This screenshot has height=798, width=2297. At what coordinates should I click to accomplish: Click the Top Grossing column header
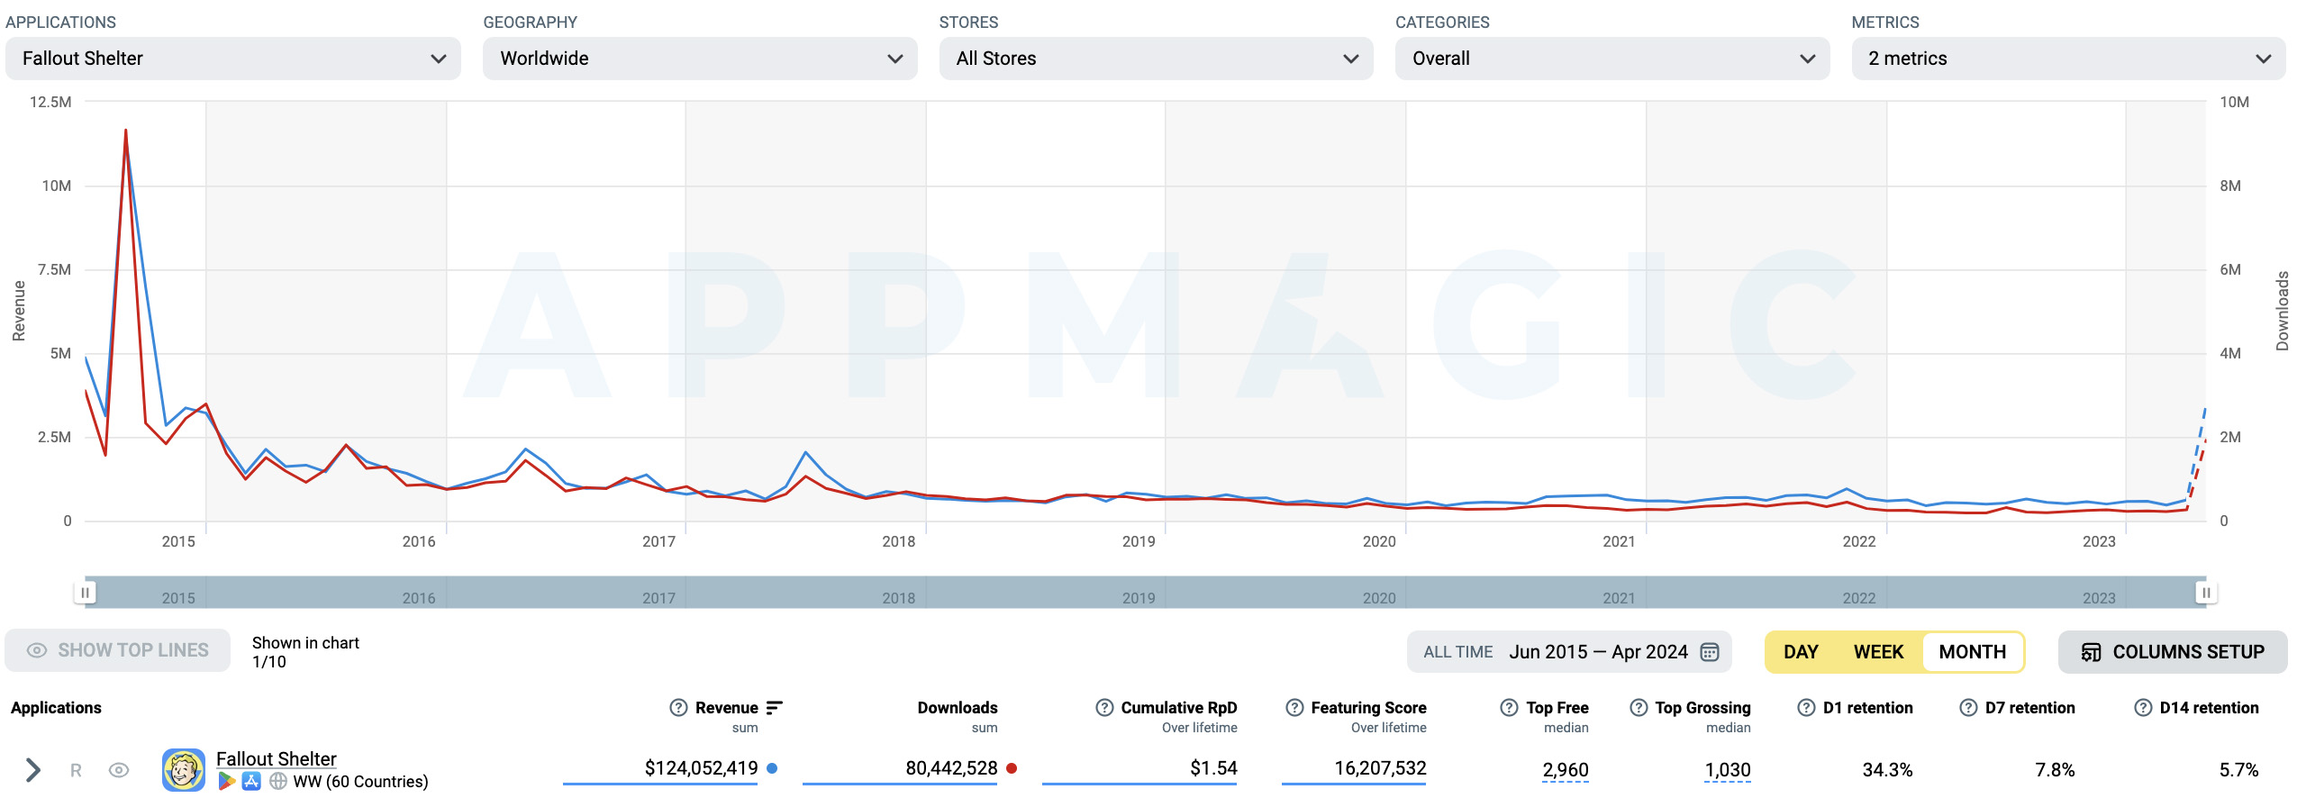(x=1702, y=708)
